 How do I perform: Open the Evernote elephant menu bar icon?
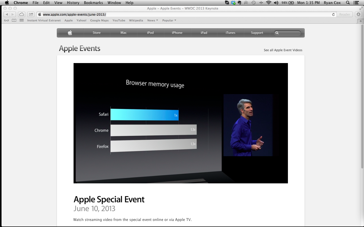click(239, 3)
